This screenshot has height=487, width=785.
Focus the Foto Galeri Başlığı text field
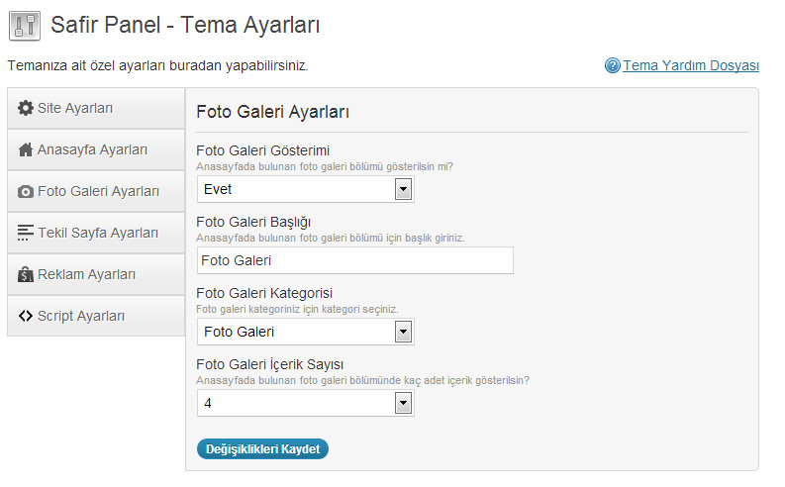pyautogui.click(x=355, y=260)
